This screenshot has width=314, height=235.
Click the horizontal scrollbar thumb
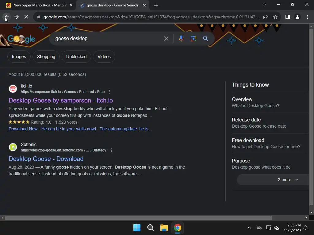tap(138, 218)
